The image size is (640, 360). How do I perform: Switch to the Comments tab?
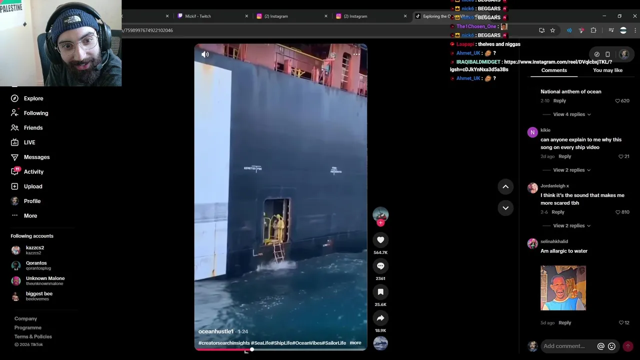tap(554, 70)
